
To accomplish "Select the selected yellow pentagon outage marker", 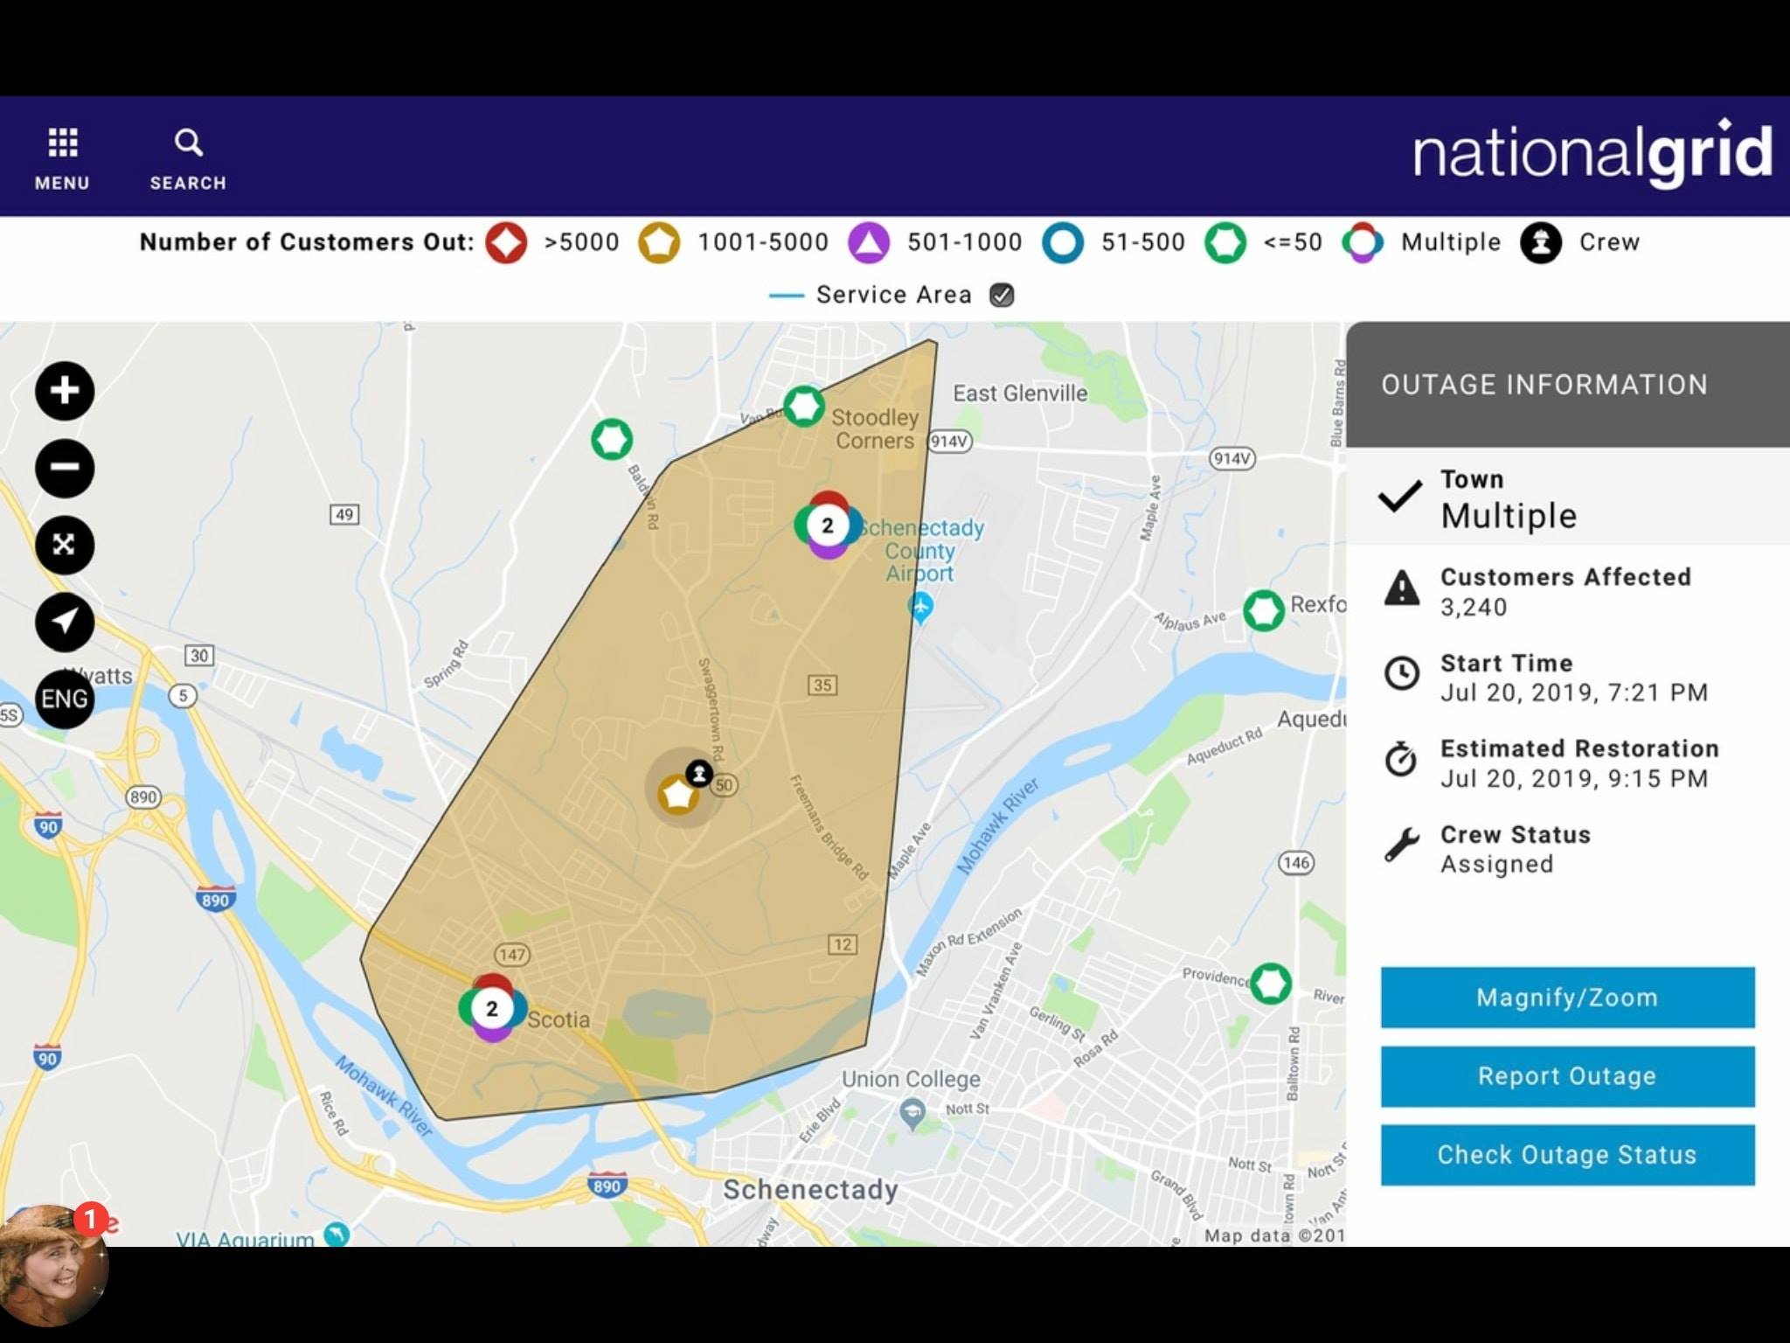I will pyautogui.click(x=677, y=796).
